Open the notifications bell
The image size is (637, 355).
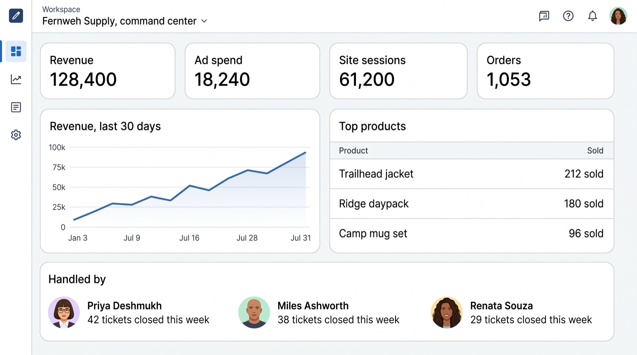coord(592,16)
